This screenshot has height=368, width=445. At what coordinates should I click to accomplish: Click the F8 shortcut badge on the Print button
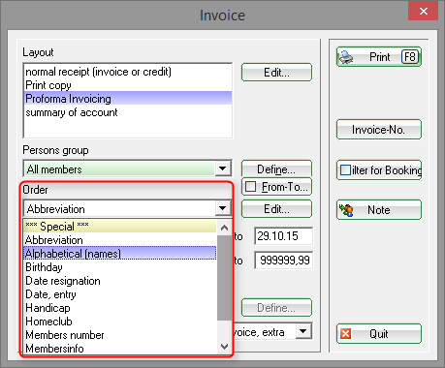point(410,57)
